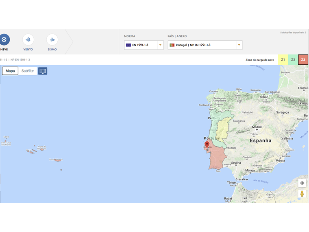Click the Saragoça label on the map

pos(283,112)
